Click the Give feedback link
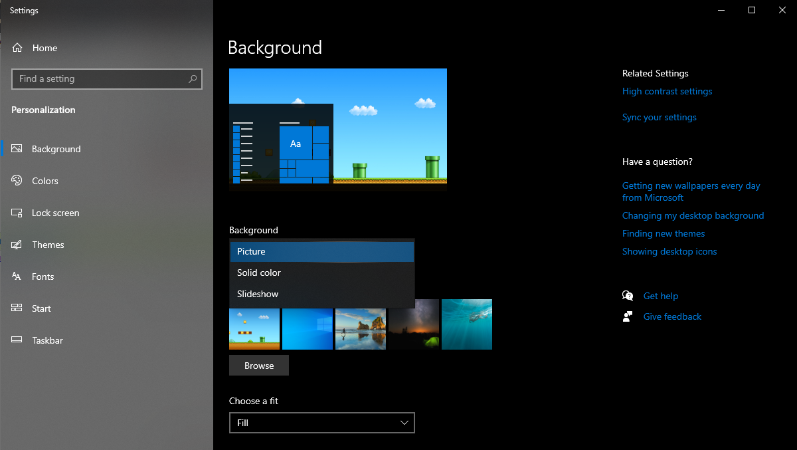The image size is (797, 450). point(672,316)
